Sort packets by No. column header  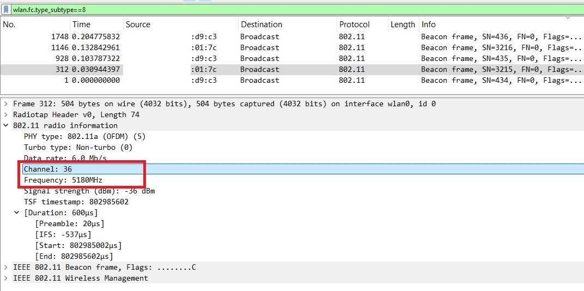point(35,25)
